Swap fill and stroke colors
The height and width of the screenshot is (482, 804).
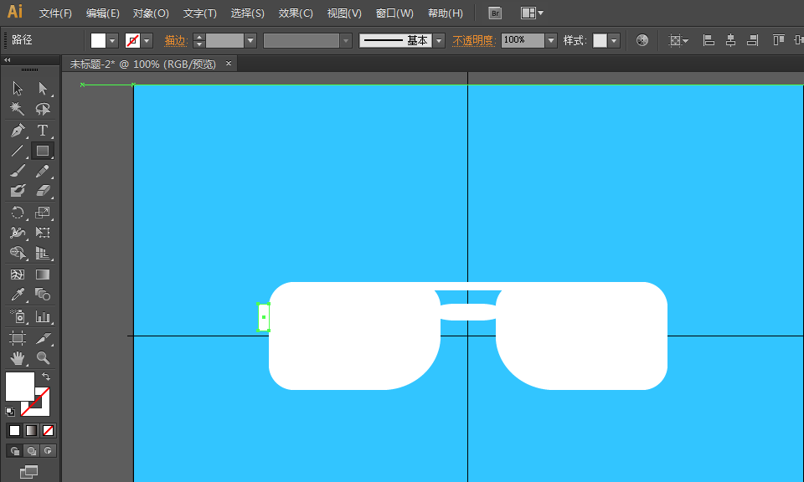point(46,377)
